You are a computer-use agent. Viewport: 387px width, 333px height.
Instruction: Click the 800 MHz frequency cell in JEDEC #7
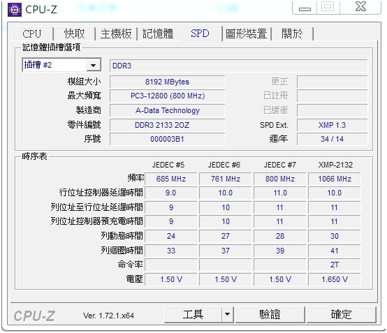[280, 179]
